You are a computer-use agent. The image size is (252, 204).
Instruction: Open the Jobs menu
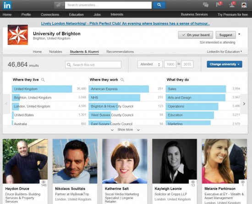click(x=97, y=15)
